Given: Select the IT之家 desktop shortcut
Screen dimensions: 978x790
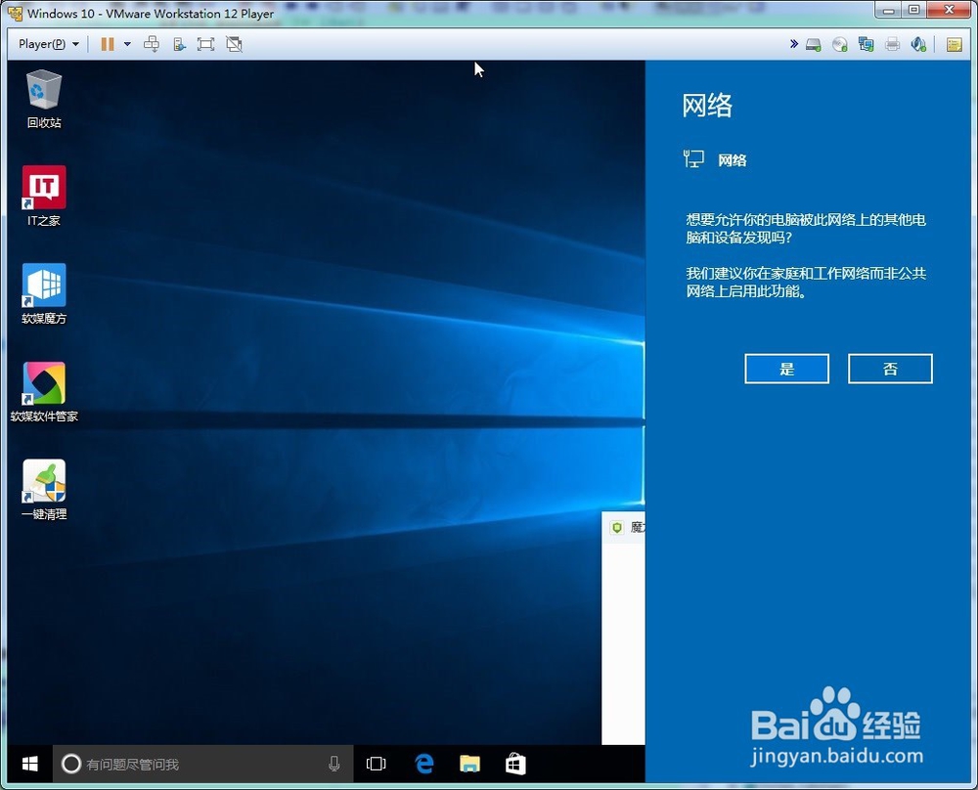Looking at the screenshot, I should click(44, 196).
